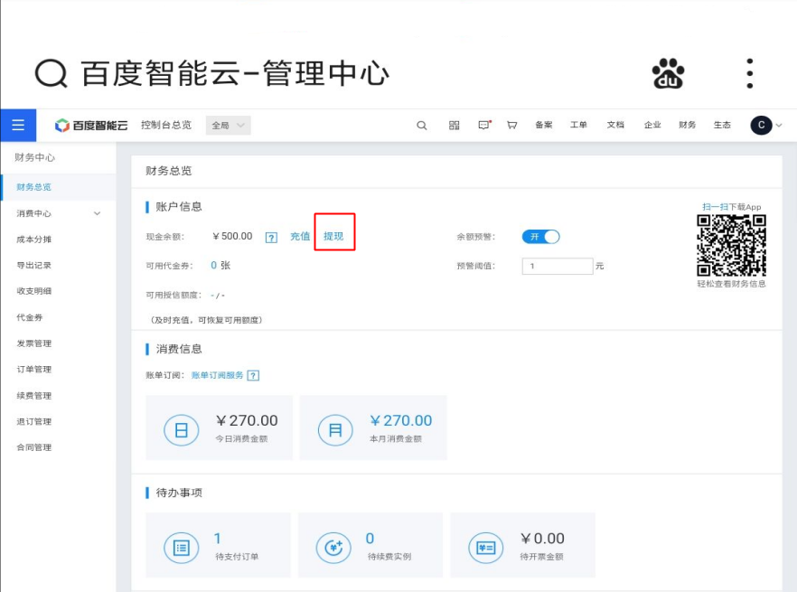The width and height of the screenshot is (797, 592).
Task: Click the pending payment orders icon
Action: 182,548
